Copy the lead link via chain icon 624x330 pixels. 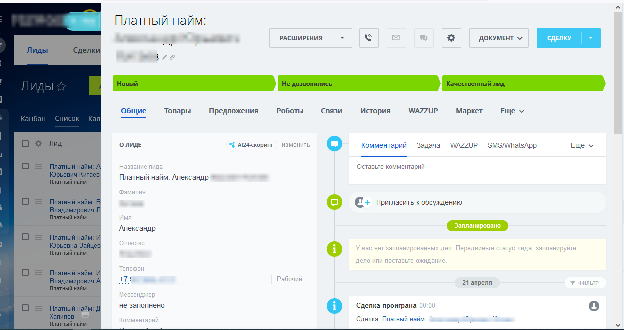172,58
